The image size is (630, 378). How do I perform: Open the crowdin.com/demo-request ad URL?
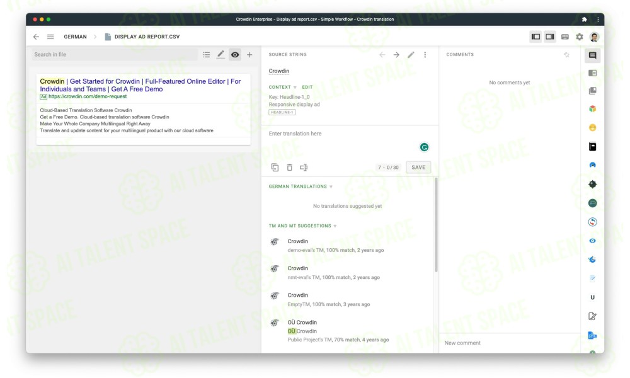point(88,96)
